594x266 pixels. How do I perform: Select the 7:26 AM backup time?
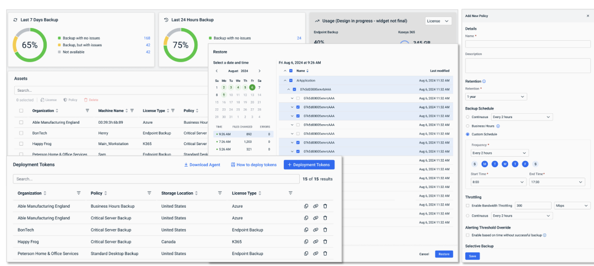(244, 141)
